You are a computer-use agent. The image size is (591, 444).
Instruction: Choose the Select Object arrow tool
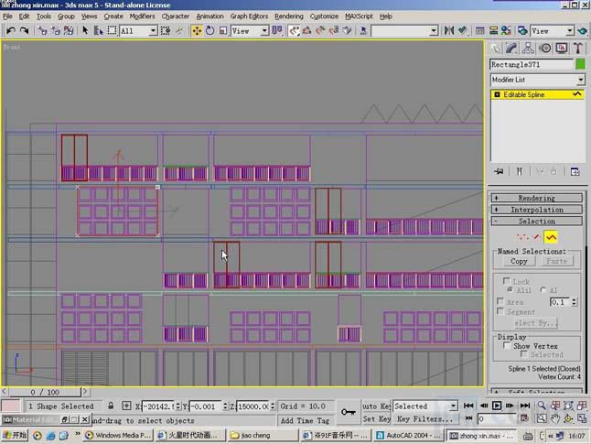click(x=85, y=30)
